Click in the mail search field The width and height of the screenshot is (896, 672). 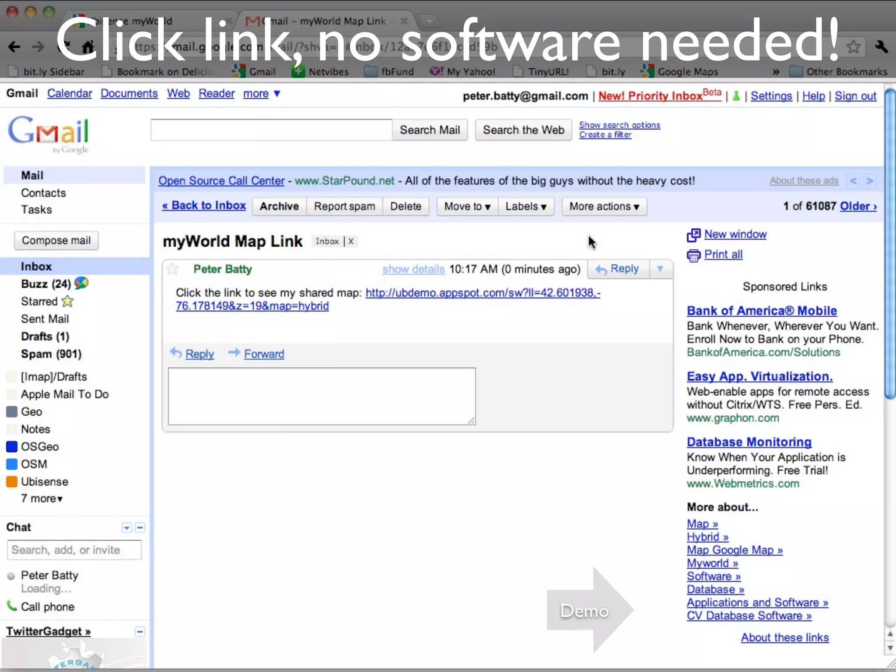271,130
